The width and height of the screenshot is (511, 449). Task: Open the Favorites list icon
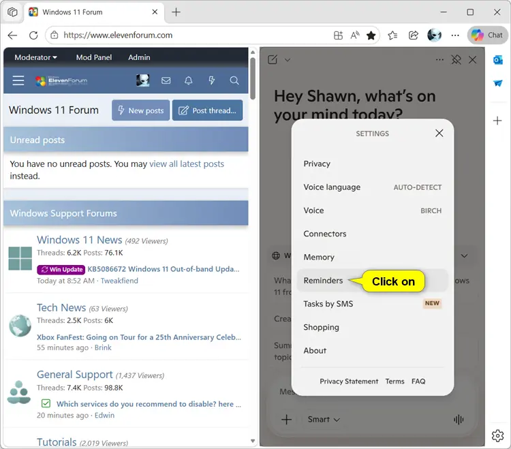[392, 35]
